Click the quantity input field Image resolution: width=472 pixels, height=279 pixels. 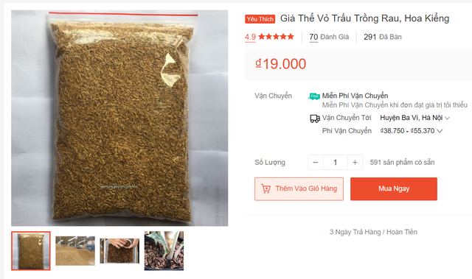336,163
